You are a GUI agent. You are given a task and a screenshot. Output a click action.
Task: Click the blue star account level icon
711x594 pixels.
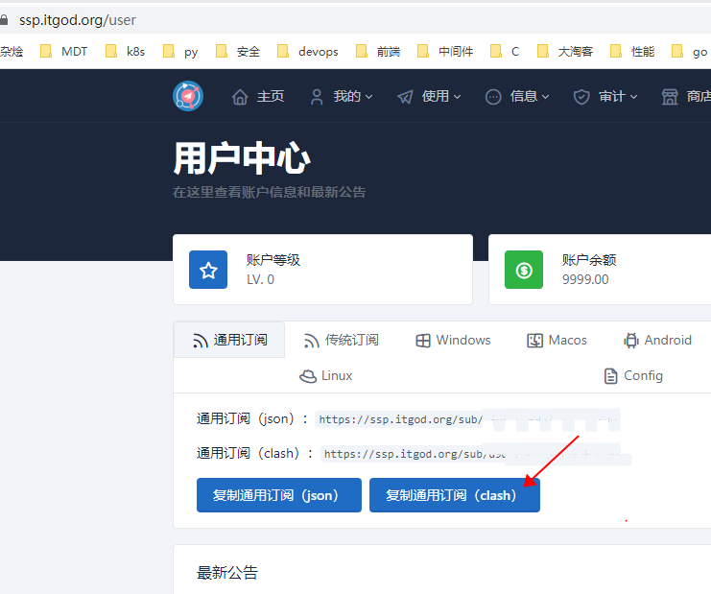pos(208,270)
